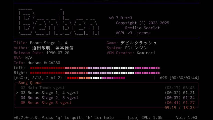Click the RVA value 'N/A'

(x=29, y=58)
